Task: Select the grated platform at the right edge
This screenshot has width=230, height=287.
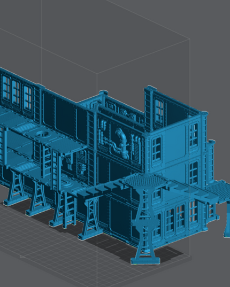Action: (x=218, y=189)
